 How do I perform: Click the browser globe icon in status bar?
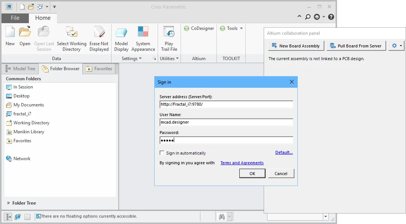tap(18, 217)
